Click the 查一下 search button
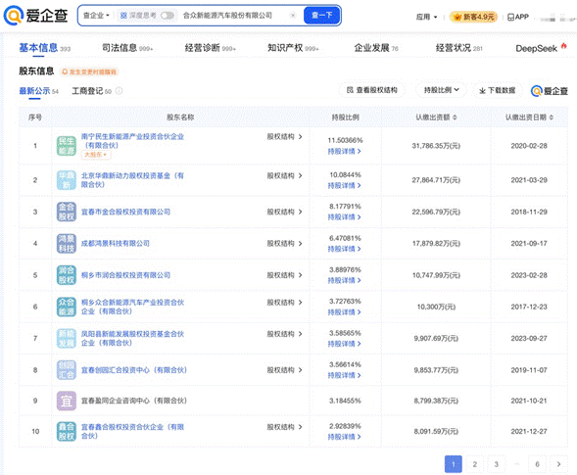This screenshot has height=475, width=577. [321, 16]
